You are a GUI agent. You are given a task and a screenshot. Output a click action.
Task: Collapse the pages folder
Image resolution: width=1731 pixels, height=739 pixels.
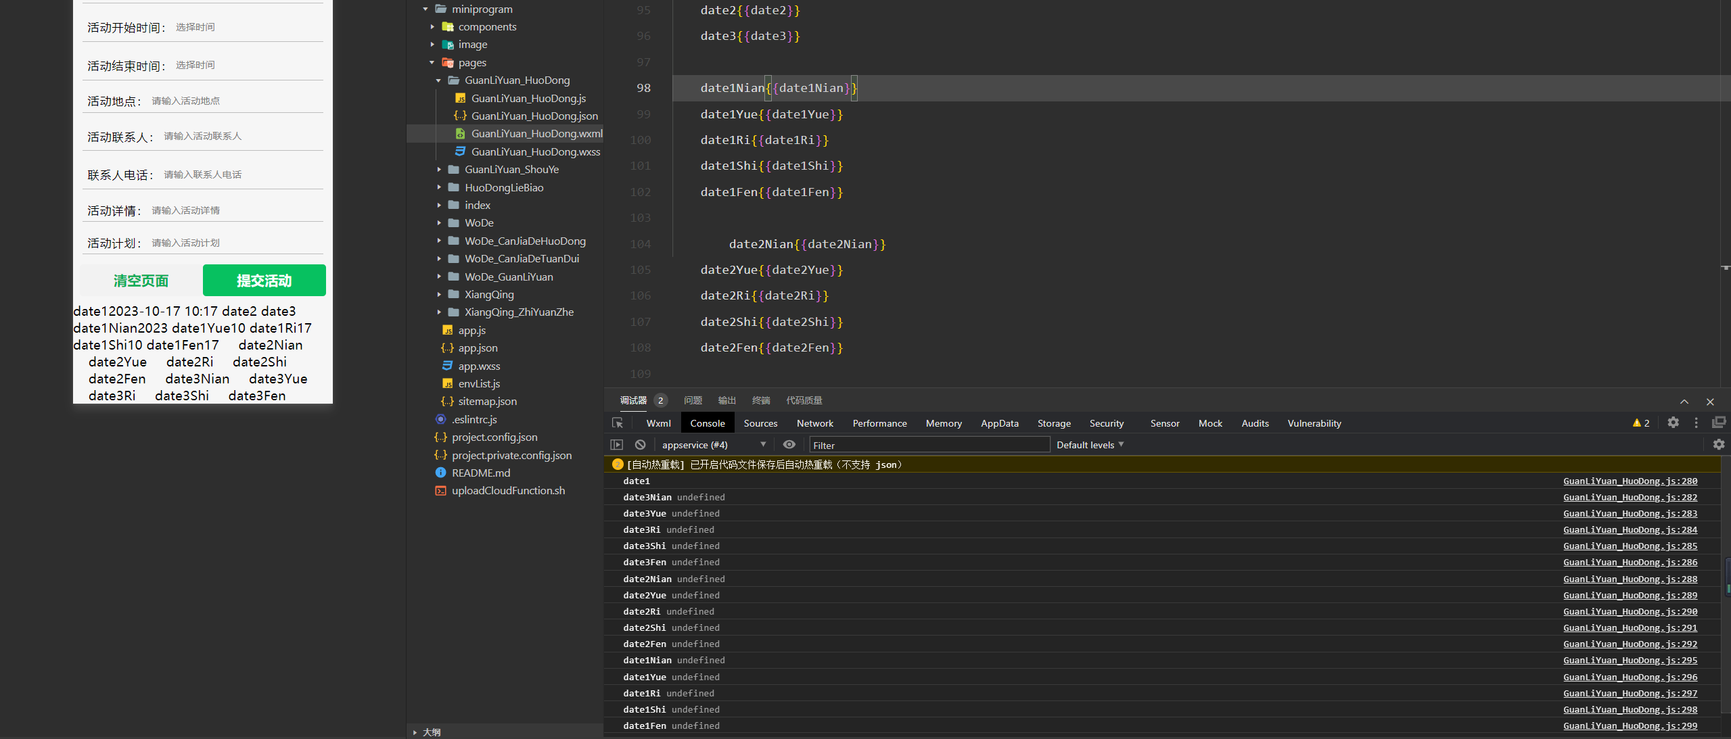432,62
